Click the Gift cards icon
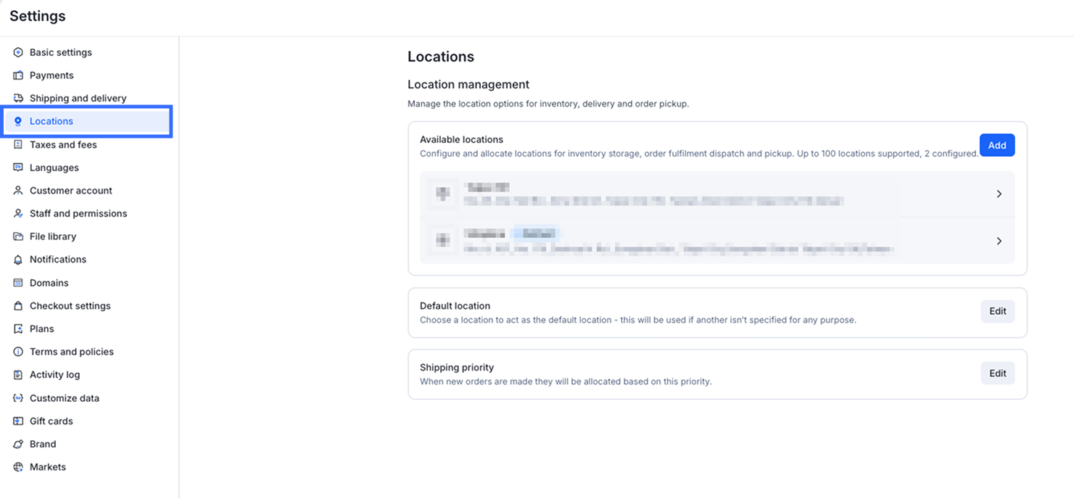Image resolution: width=1074 pixels, height=499 pixels. 18,421
